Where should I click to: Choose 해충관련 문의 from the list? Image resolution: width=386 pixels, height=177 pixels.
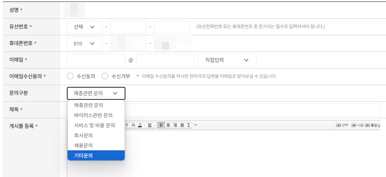click(x=96, y=105)
